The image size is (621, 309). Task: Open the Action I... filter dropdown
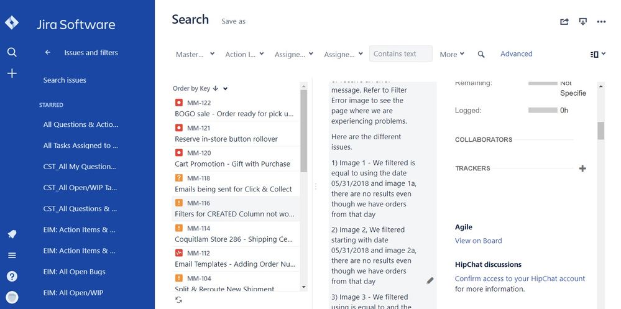244,54
